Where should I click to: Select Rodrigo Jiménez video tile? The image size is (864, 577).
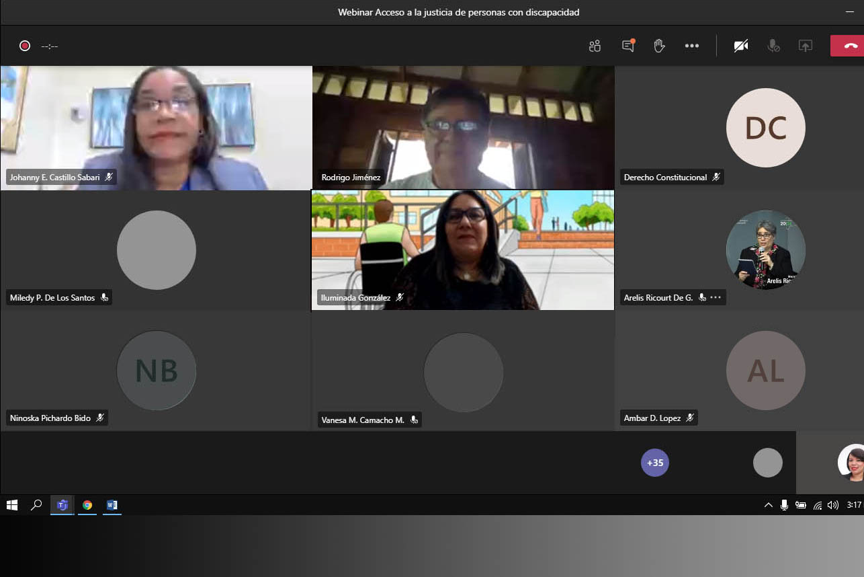463,127
